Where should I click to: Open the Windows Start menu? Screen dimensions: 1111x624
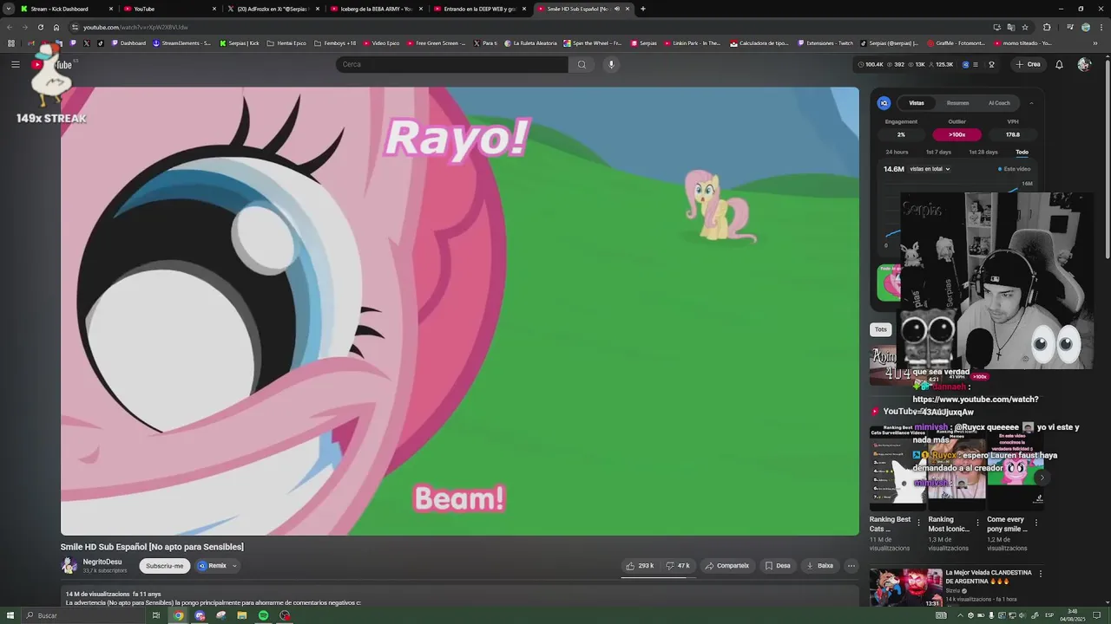point(10,615)
